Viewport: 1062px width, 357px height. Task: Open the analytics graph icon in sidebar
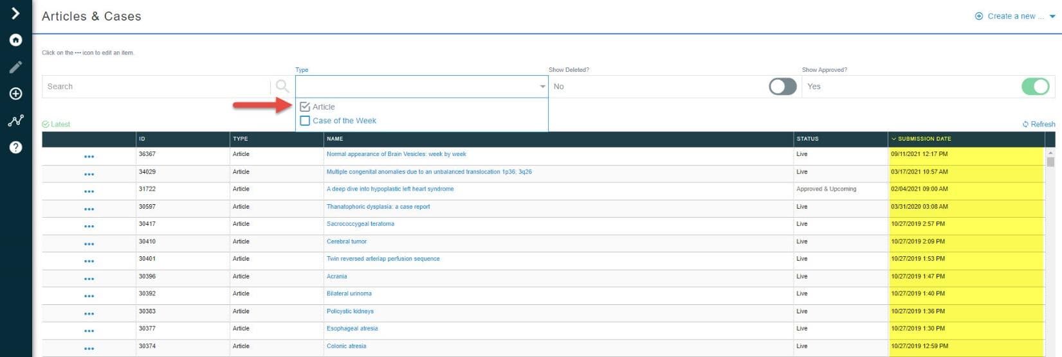coord(15,121)
